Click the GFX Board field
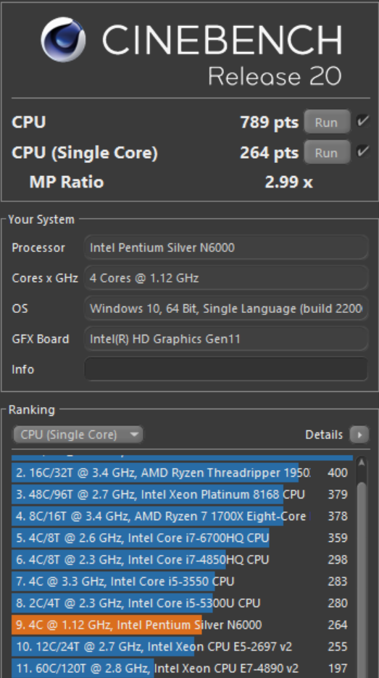The height and width of the screenshot is (678, 379). pos(226,338)
